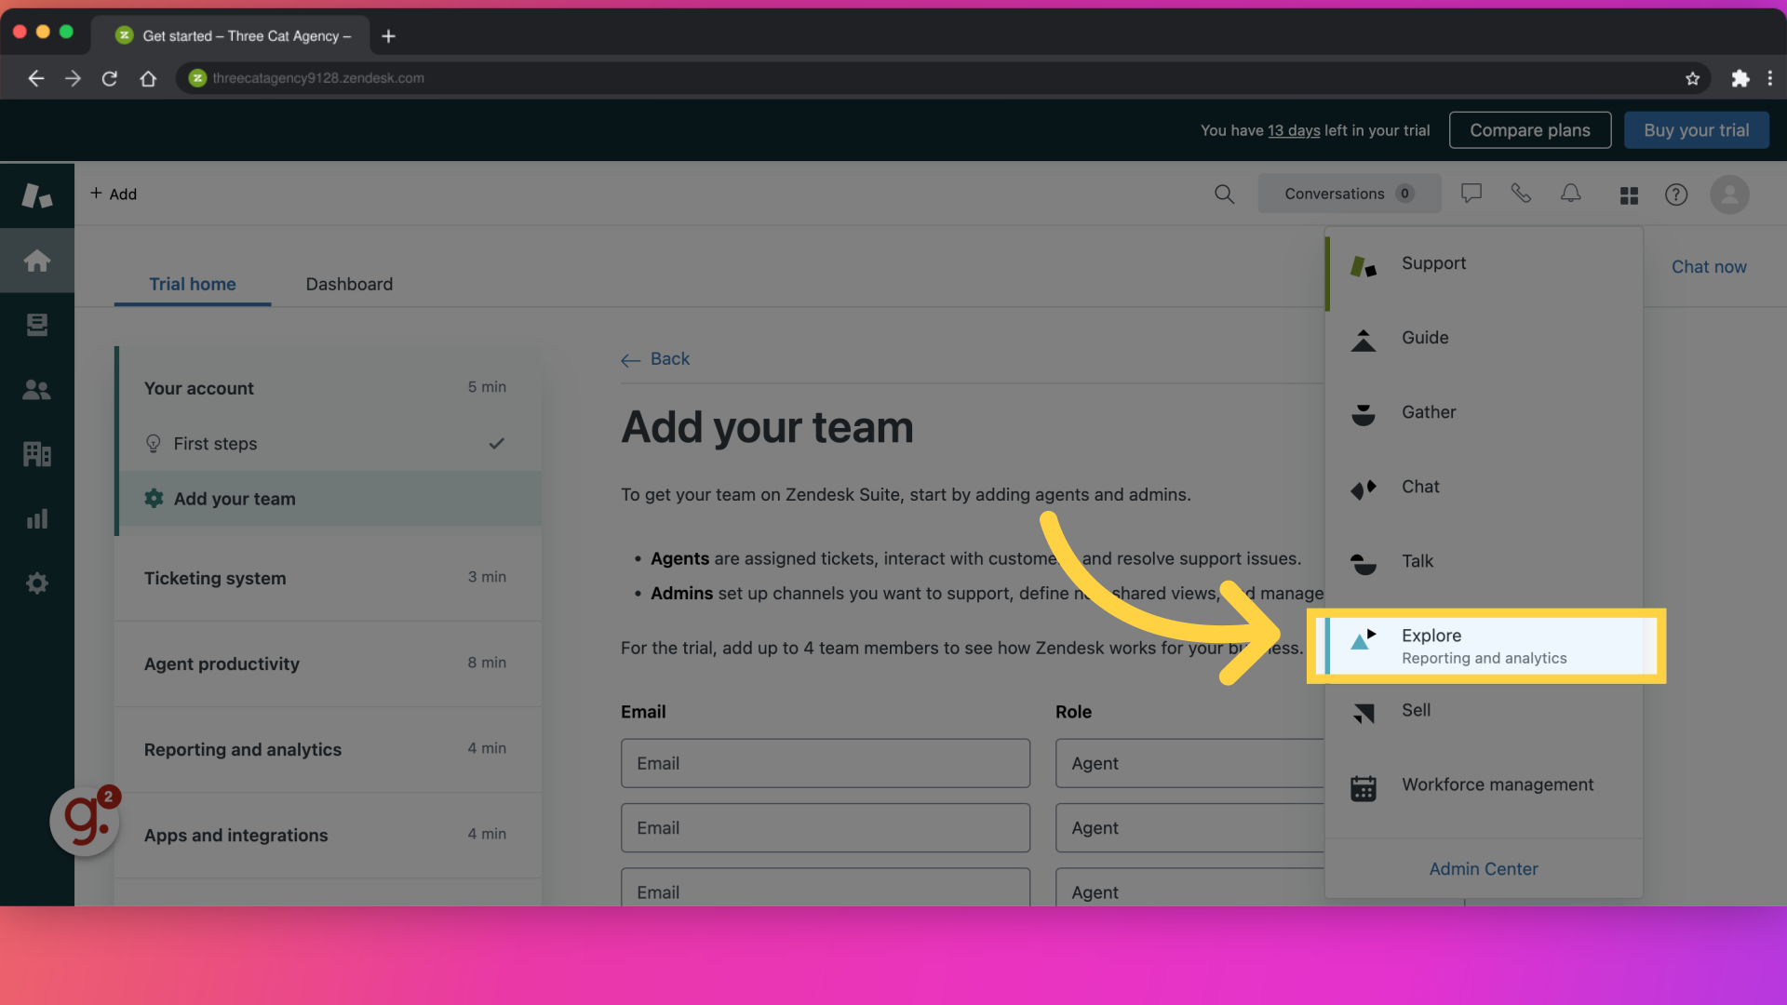The width and height of the screenshot is (1787, 1005).
Task: Click the Email input field
Action: point(826,762)
